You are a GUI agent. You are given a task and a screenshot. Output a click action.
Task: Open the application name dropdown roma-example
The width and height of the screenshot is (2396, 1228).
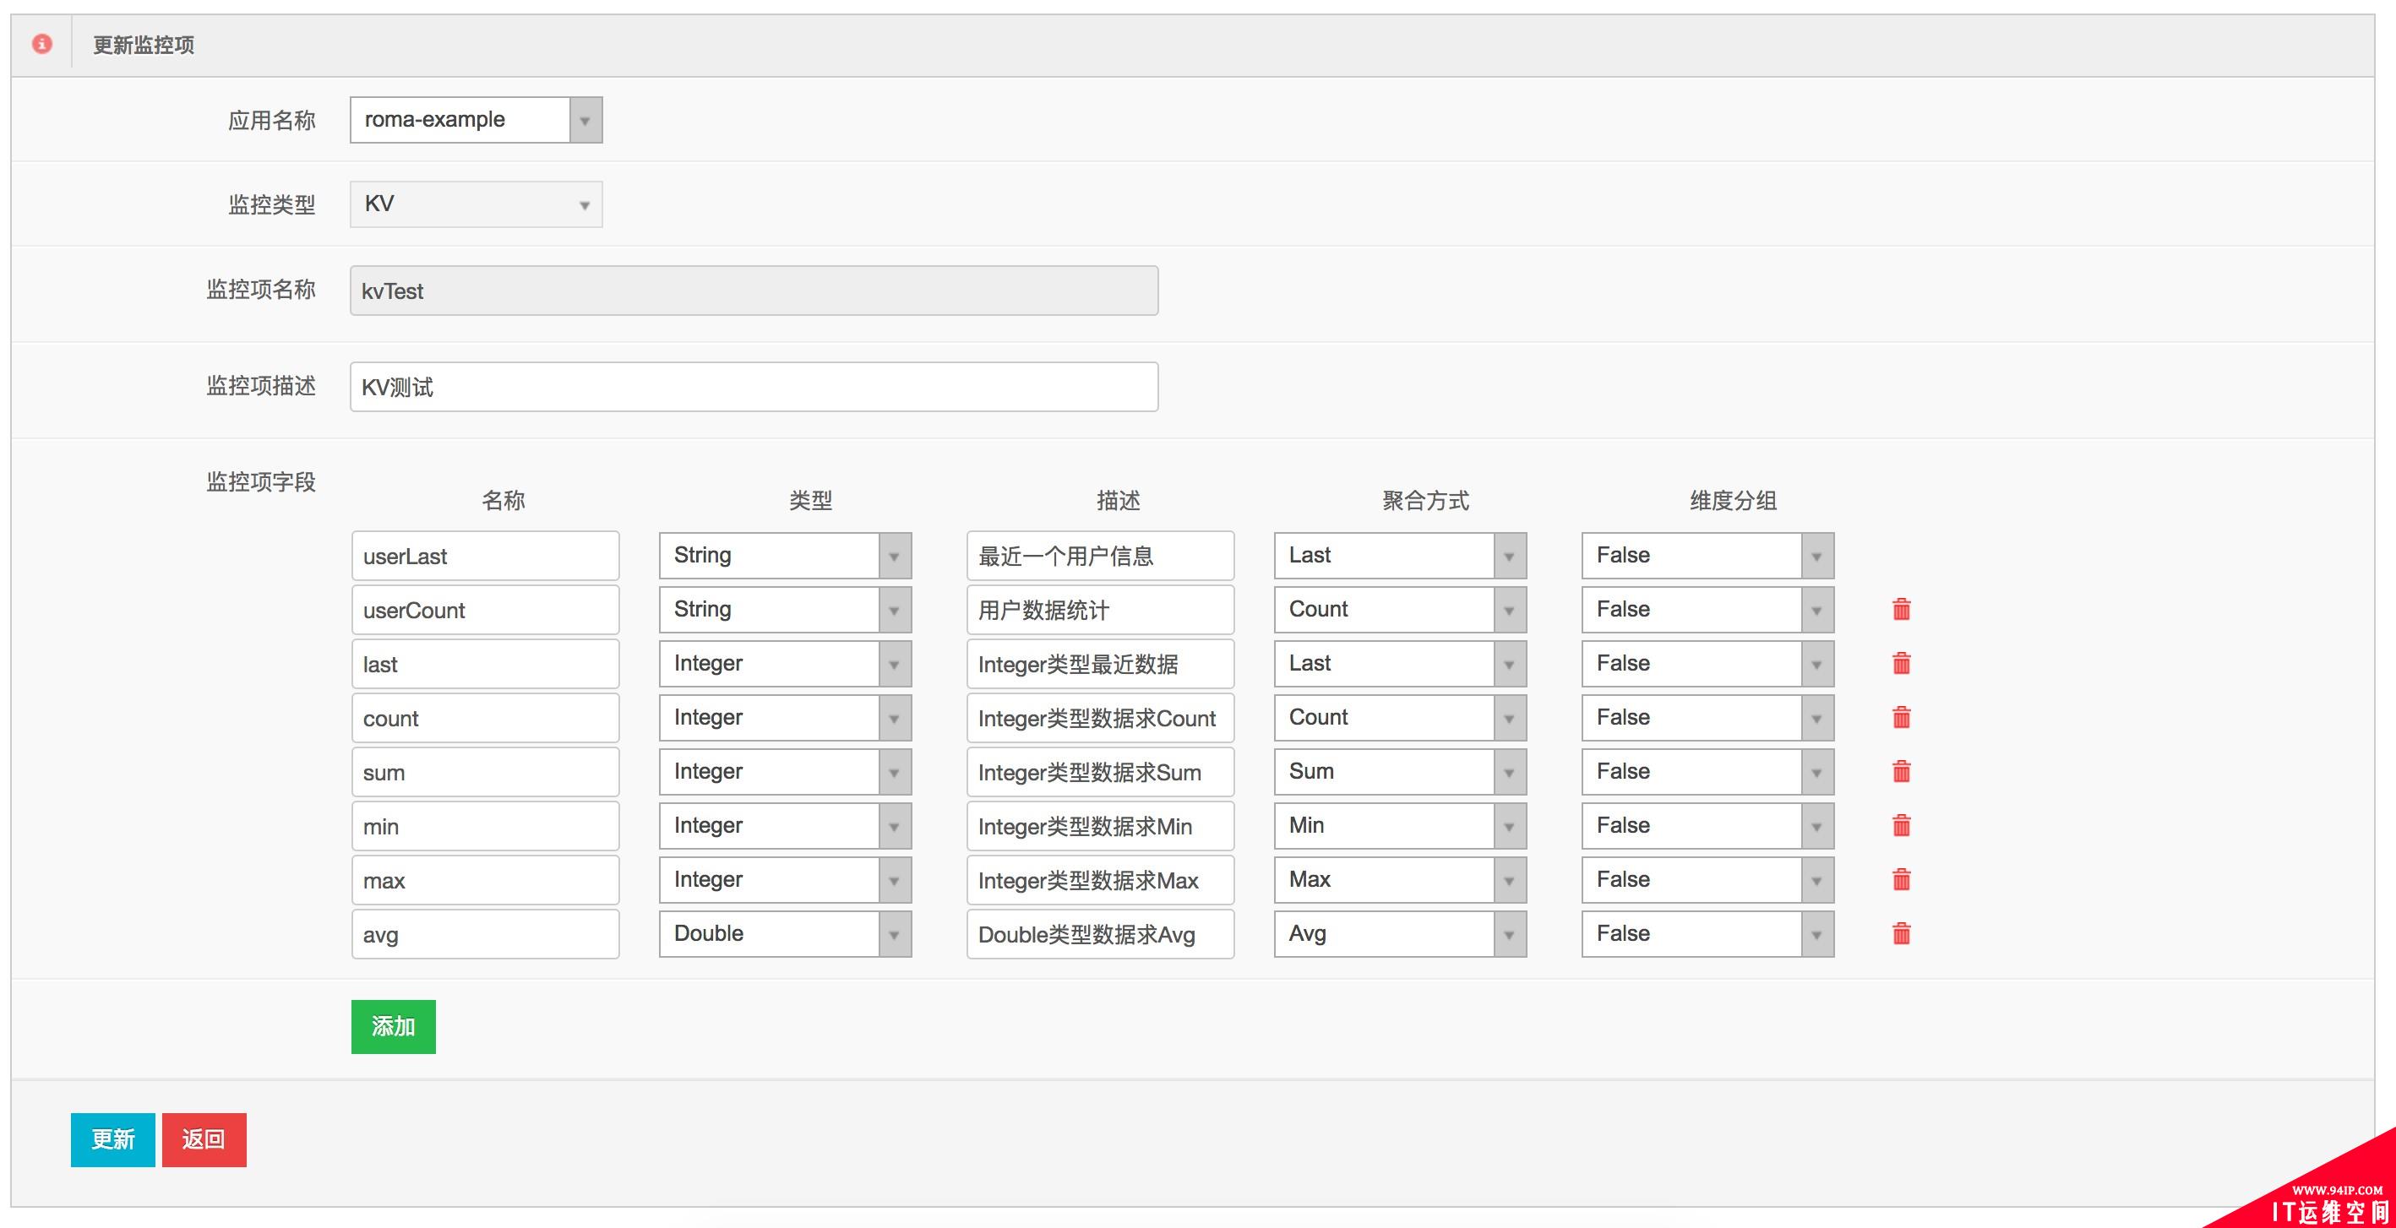476,120
